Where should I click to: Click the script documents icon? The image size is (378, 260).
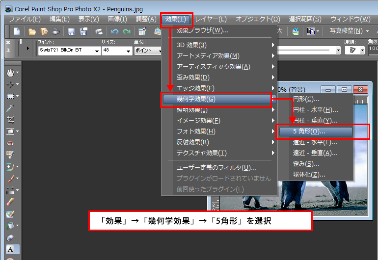tap(311, 31)
